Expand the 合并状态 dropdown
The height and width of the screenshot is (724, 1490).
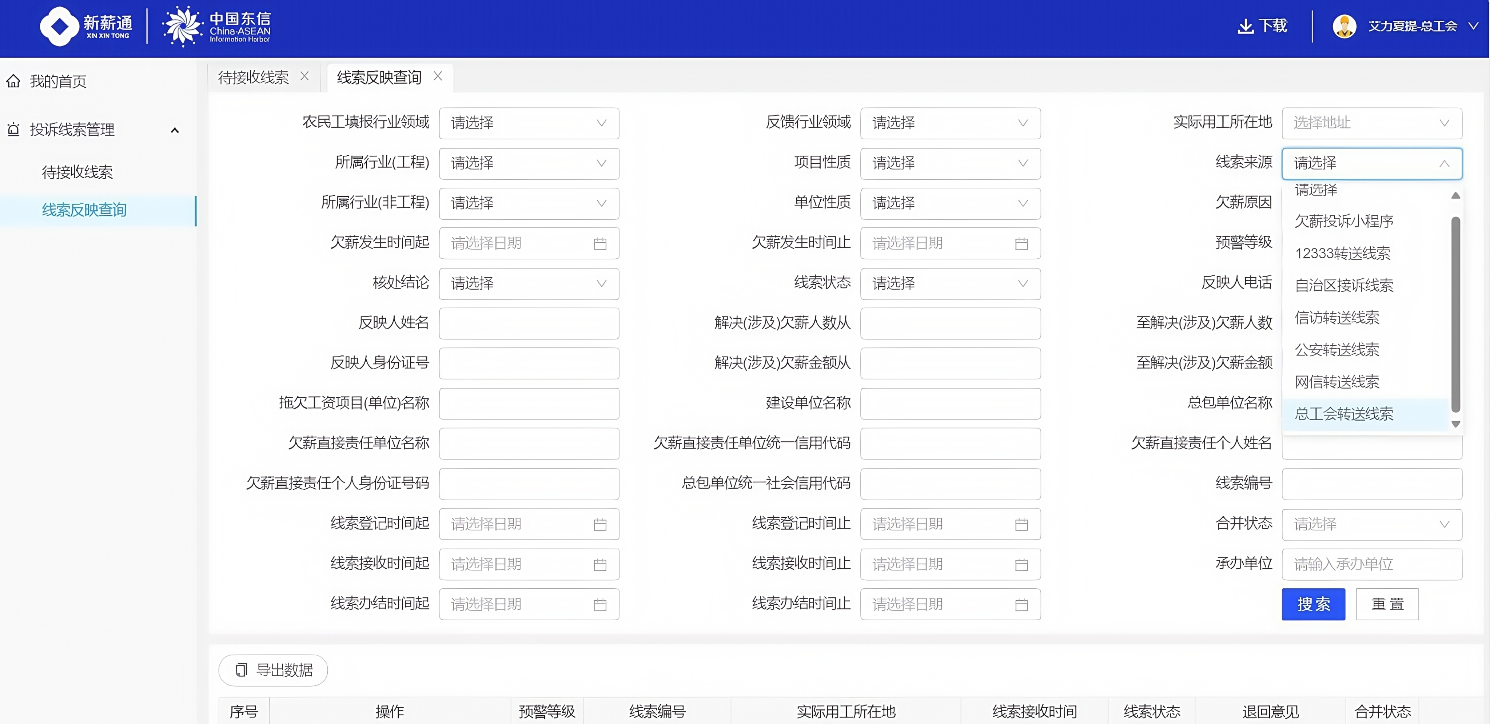(x=1371, y=525)
